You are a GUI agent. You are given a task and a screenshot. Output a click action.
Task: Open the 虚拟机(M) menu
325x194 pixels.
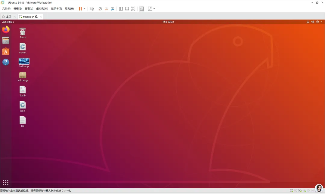point(42,9)
